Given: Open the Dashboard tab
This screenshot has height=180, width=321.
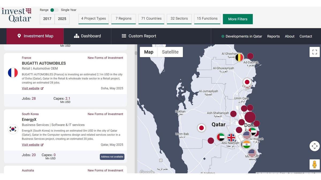Looking at the screenshot, I should coord(87,36).
